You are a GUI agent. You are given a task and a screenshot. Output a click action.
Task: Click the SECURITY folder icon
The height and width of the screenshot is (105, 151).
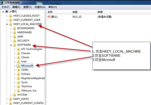(14, 41)
